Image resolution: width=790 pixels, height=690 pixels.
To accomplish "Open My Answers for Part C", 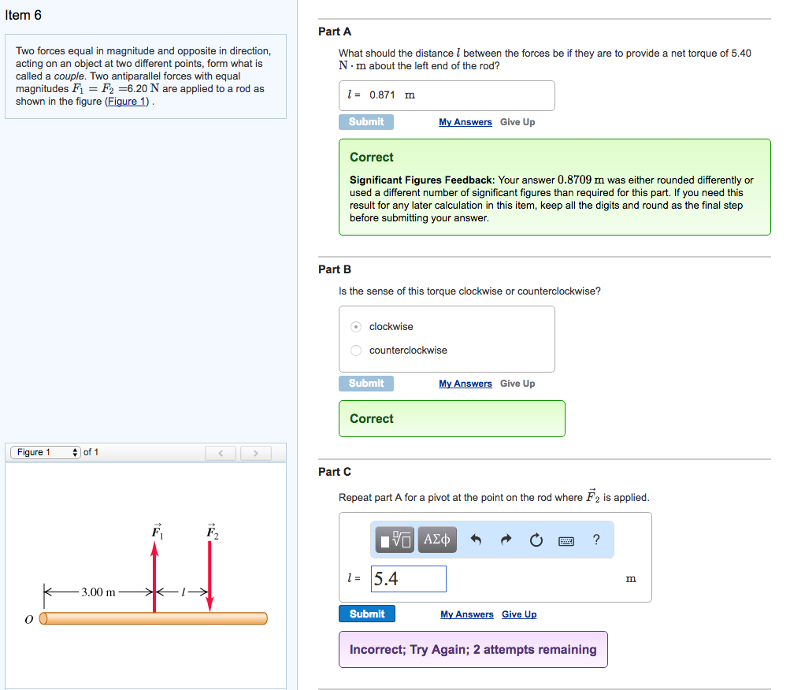I will pos(467,614).
